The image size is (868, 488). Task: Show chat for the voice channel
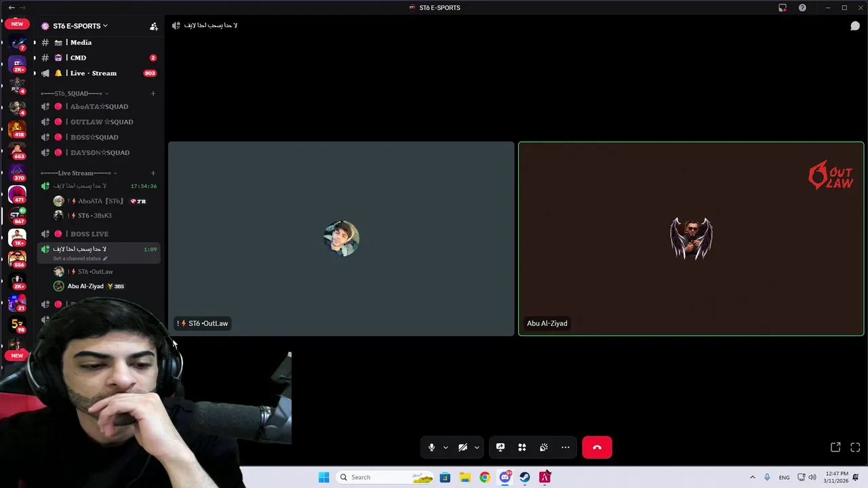[x=855, y=26]
